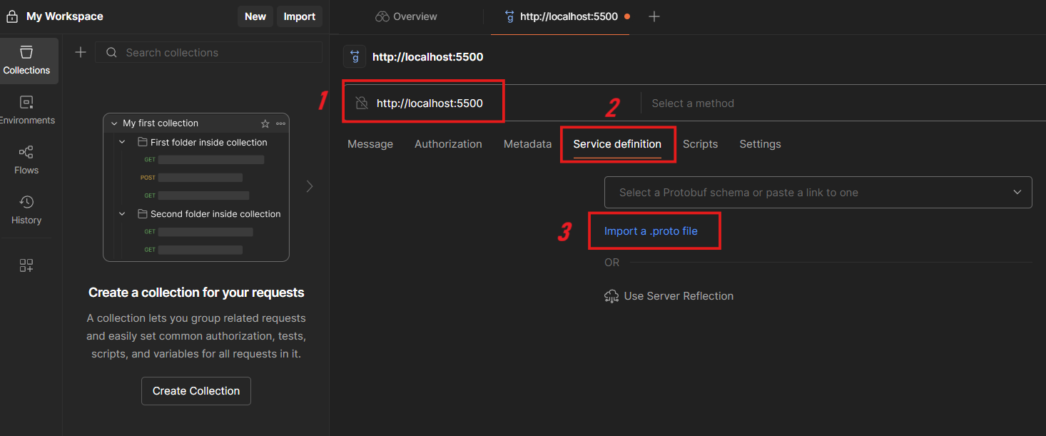Click the New button
Screen dimensions: 1046x436
click(x=255, y=16)
